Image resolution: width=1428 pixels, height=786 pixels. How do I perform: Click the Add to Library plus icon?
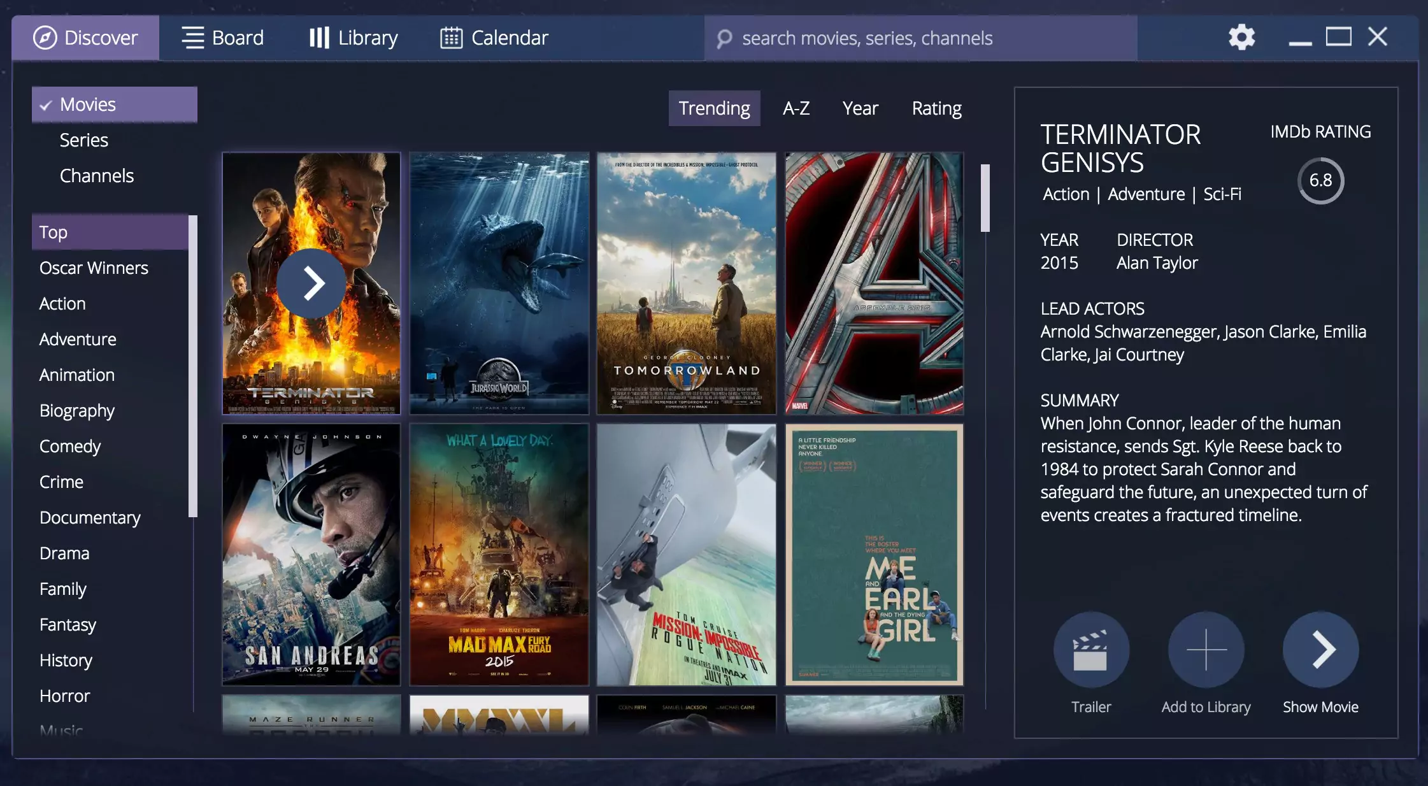1206,649
